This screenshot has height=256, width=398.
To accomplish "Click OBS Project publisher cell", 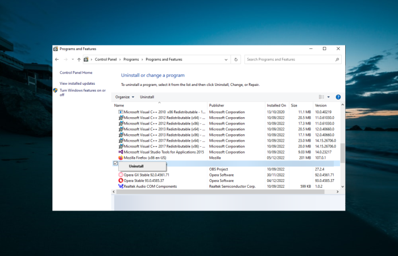I will [x=218, y=169].
